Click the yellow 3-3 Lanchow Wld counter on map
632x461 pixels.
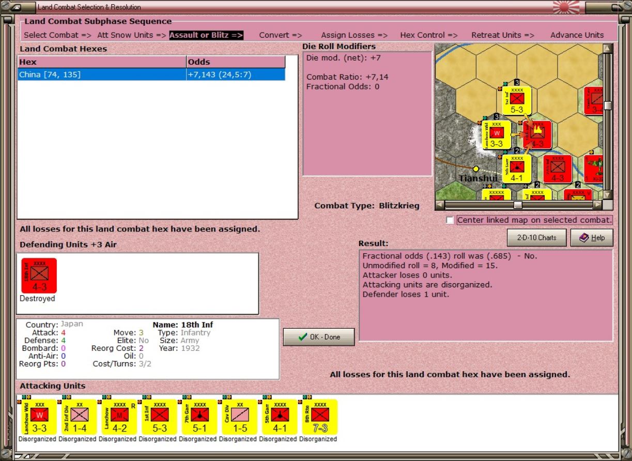pos(496,135)
